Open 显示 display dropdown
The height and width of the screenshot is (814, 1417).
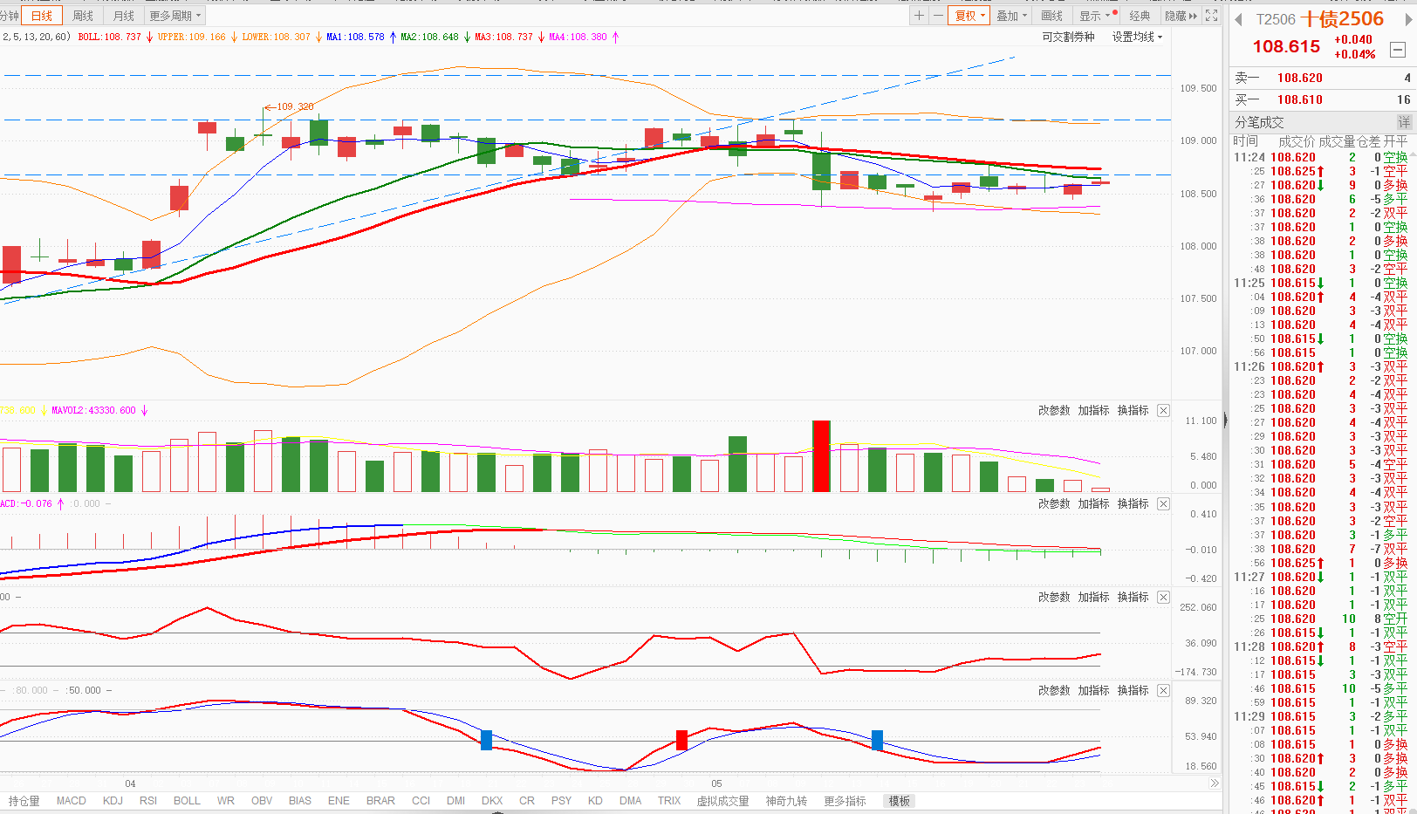(x=1095, y=16)
